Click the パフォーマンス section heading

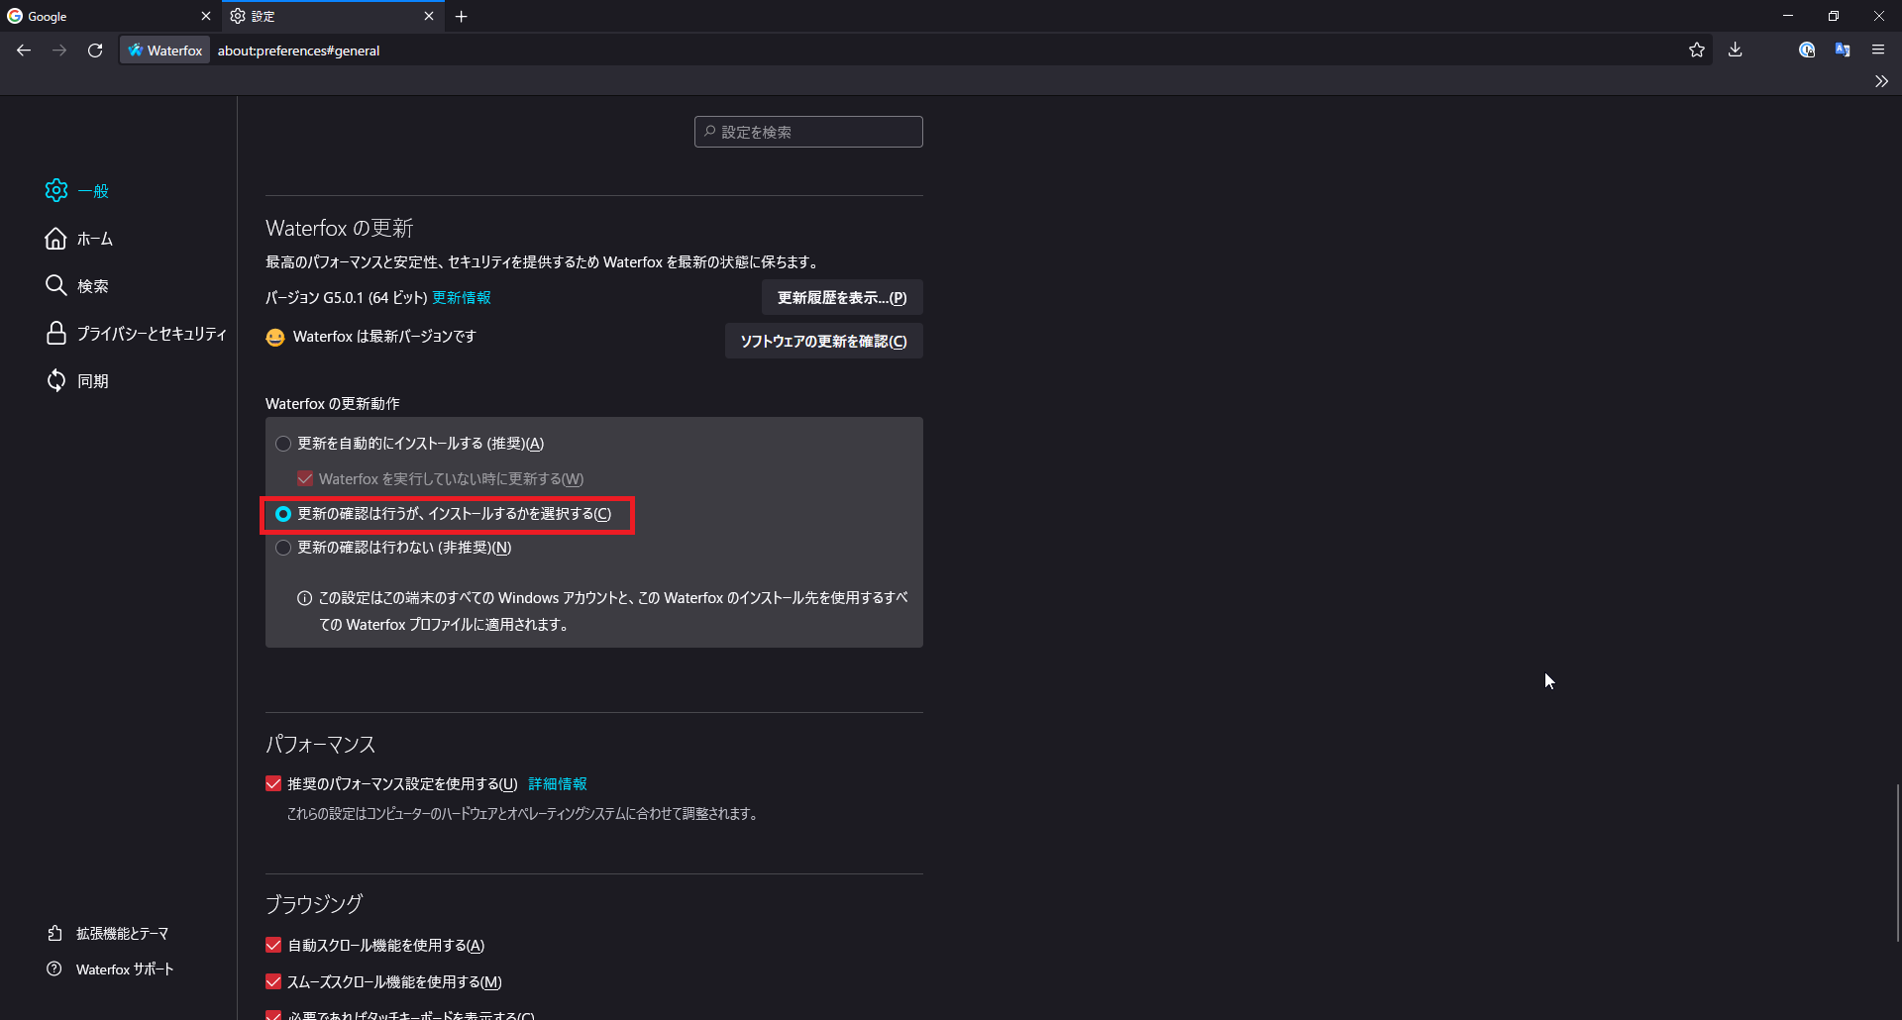321,745
